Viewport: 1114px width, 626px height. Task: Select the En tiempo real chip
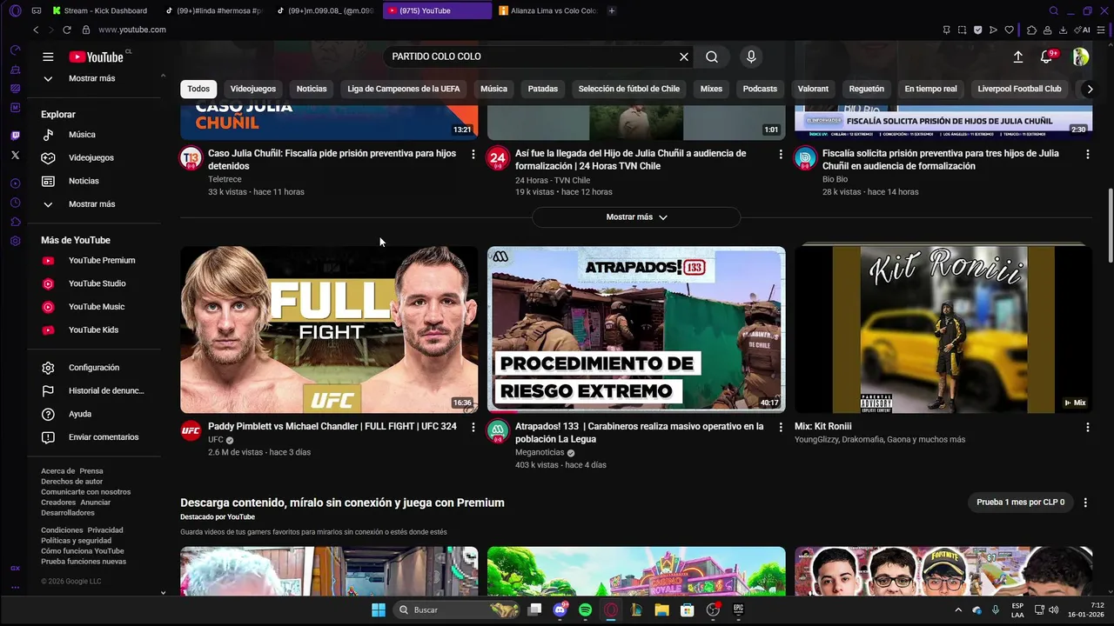930,89
